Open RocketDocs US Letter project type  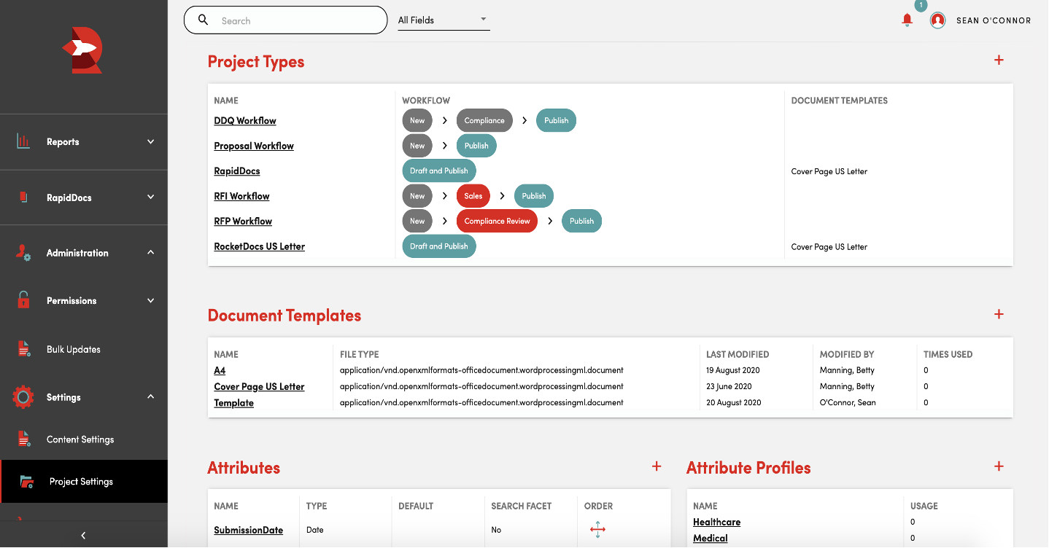[260, 246]
